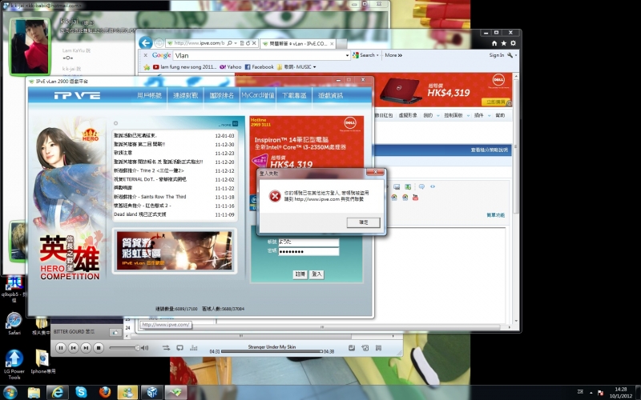Expand Google toolbar More options
641x400 pixels.
tap(393, 55)
